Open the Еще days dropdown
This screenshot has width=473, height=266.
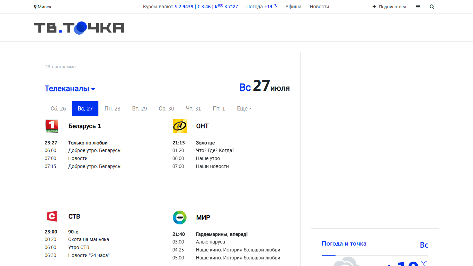pyautogui.click(x=244, y=109)
